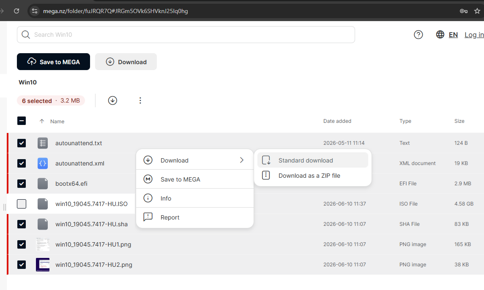Click the bootx64.efi generic file icon
Viewport: 484px width, 290px height.
pos(43,184)
